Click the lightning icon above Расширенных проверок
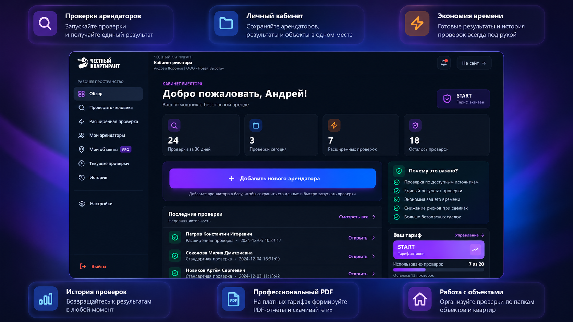This screenshot has width=573, height=322. click(334, 125)
